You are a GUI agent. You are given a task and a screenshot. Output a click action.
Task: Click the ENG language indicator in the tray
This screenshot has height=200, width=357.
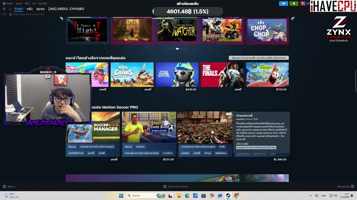[324, 196]
